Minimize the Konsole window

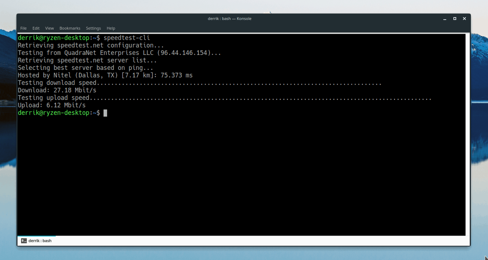[x=445, y=18]
